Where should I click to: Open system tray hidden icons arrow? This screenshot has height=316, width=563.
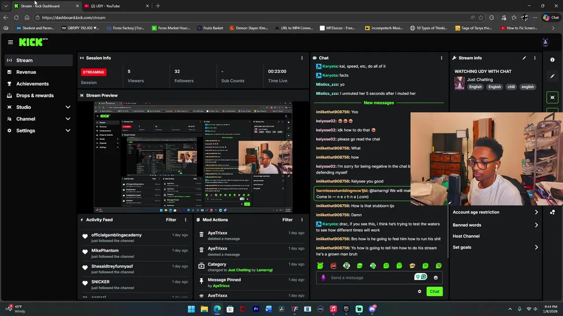click(x=510, y=309)
